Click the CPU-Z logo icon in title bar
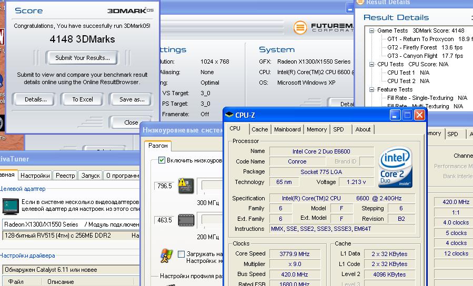473x286 pixels. (229, 115)
